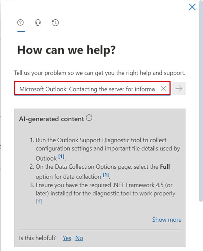Expand the answer with Show more
Screen dimensions: 203x251
[167, 220]
